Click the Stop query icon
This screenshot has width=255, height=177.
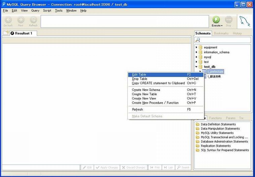[x=228, y=20]
